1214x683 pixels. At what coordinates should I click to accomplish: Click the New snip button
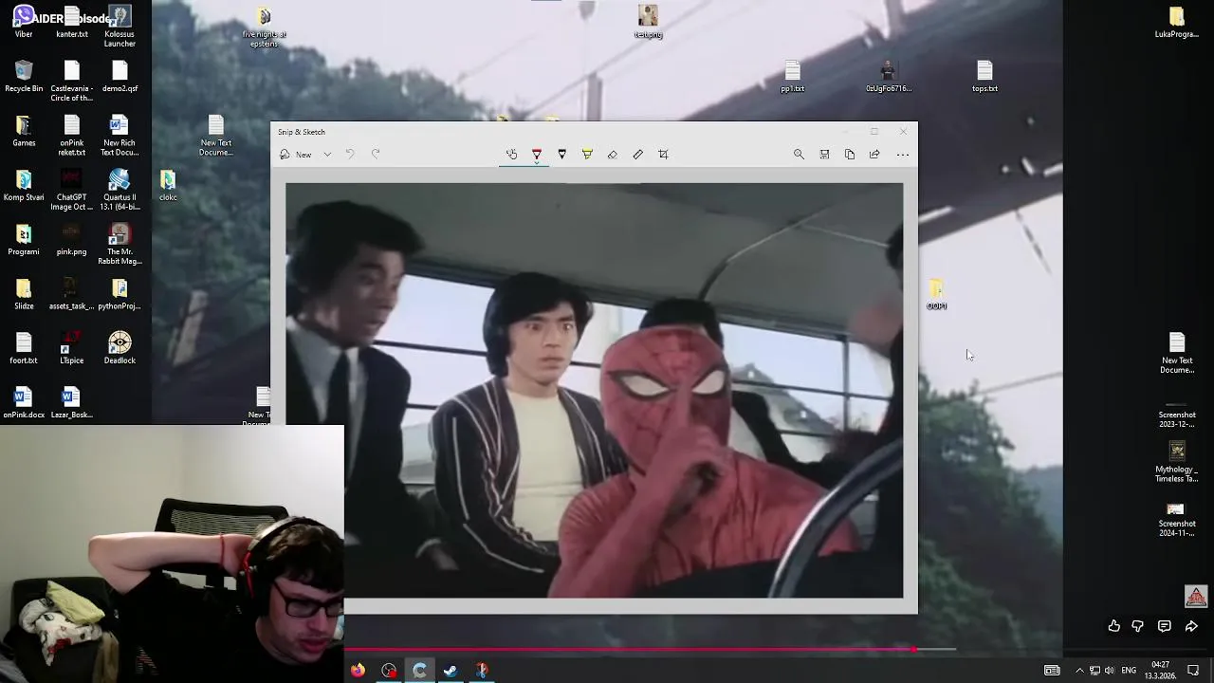coord(296,155)
